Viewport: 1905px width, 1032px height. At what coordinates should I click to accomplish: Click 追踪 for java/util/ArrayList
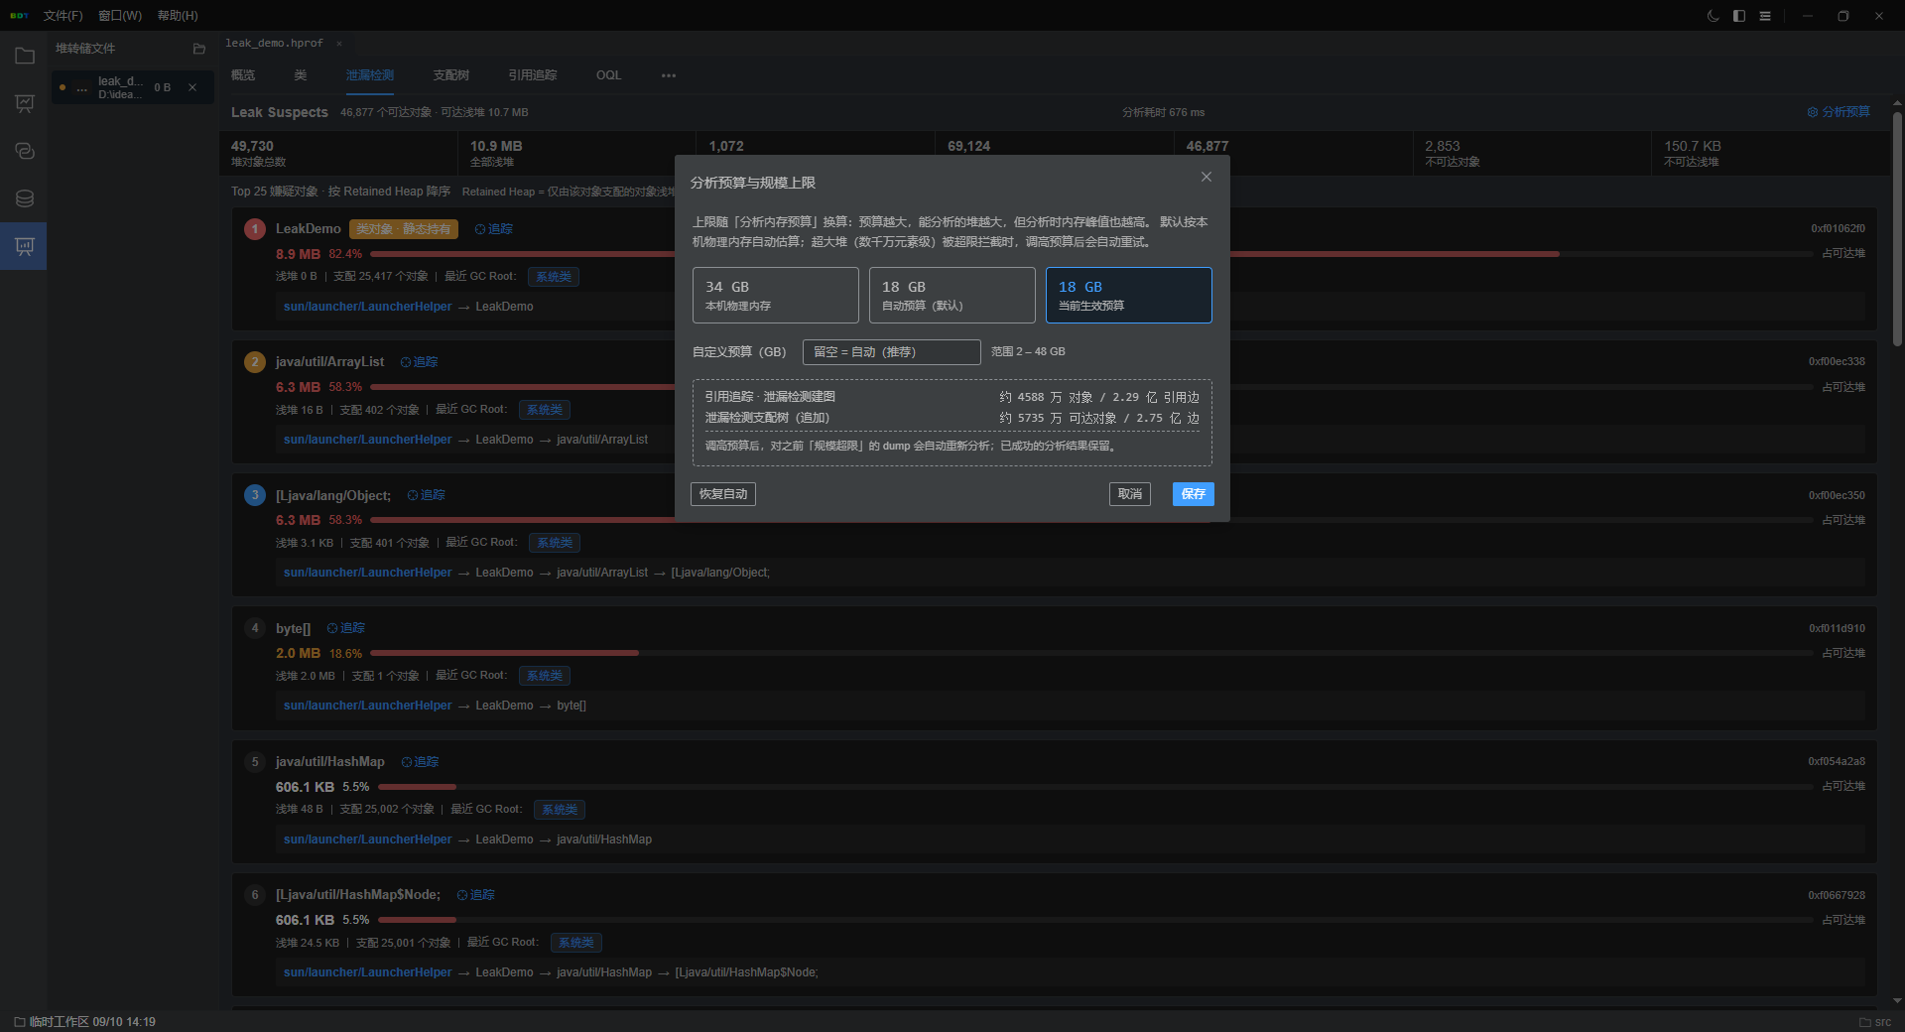click(419, 362)
